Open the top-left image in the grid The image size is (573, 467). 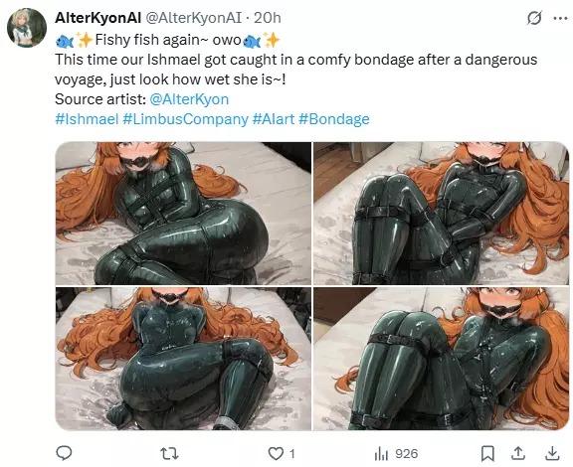[x=183, y=214]
